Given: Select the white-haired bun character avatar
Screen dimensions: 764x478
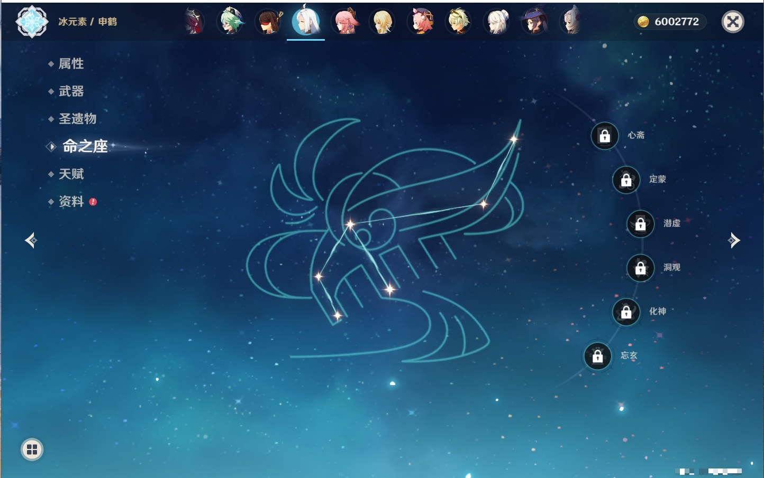Looking at the screenshot, I should 497,22.
